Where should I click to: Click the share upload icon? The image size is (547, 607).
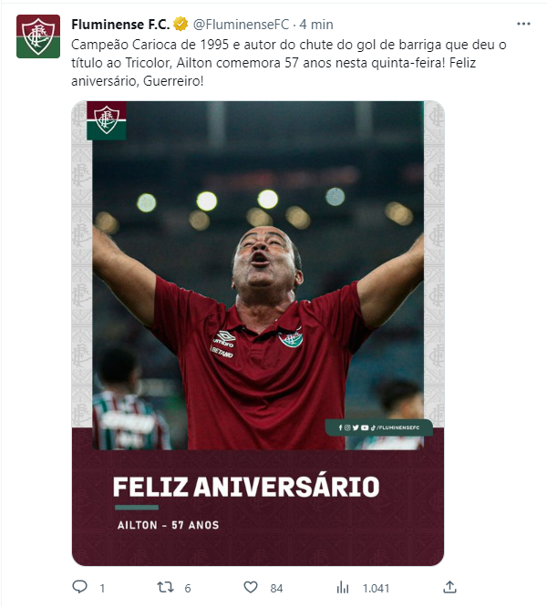pos(449,587)
